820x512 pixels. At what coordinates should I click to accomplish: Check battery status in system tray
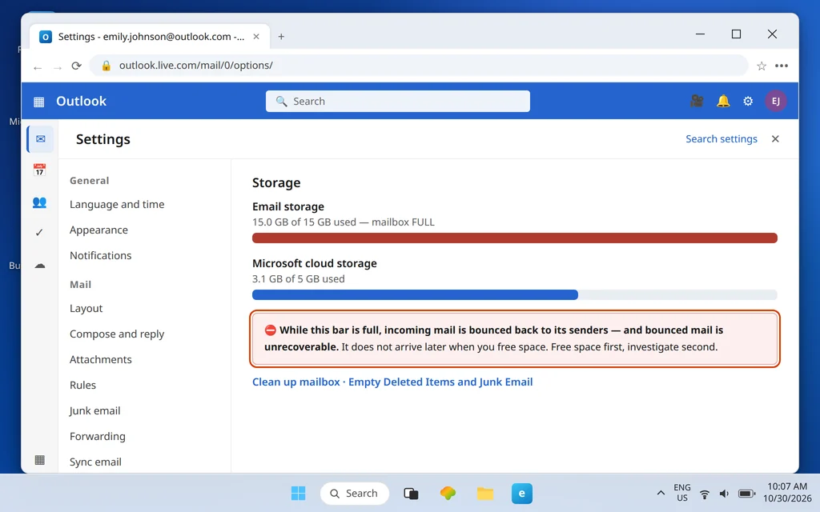[x=747, y=494]
